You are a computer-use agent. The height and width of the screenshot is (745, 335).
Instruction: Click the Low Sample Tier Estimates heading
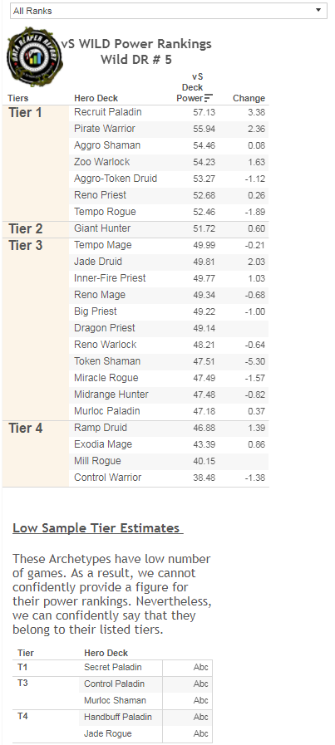click(x=97, y=528)
